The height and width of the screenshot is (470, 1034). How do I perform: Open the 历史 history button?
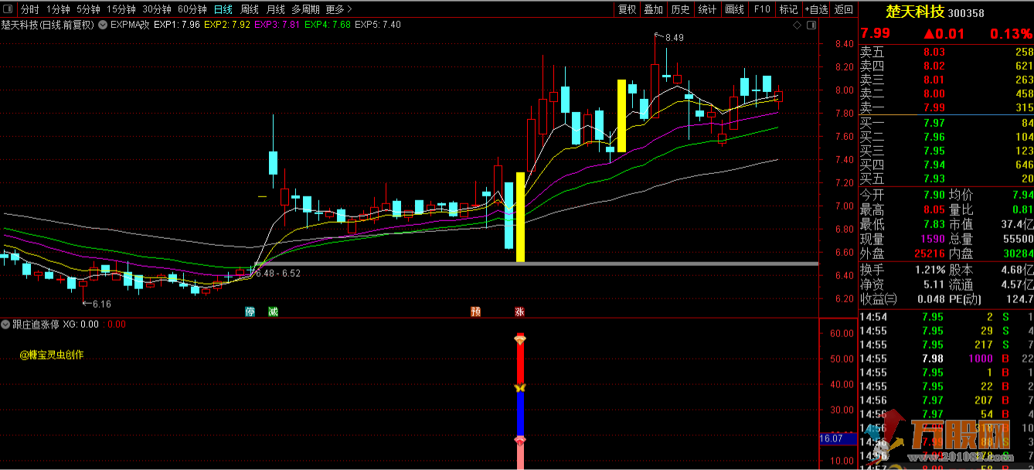(x=680, y=9)
